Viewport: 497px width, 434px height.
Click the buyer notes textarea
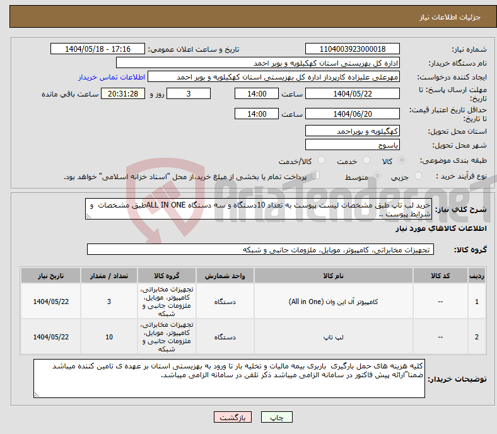click(229, 378)
